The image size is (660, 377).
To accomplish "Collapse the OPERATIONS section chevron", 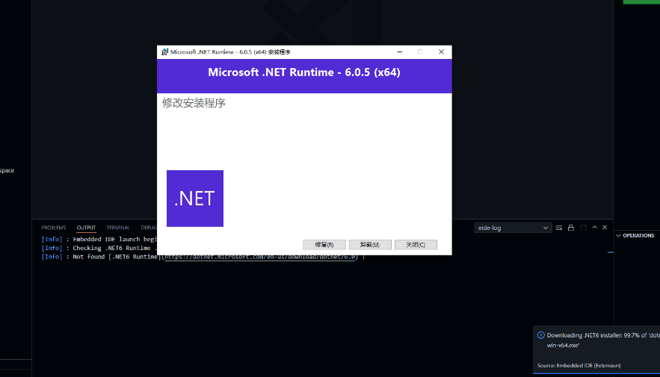I will (618, 236).
